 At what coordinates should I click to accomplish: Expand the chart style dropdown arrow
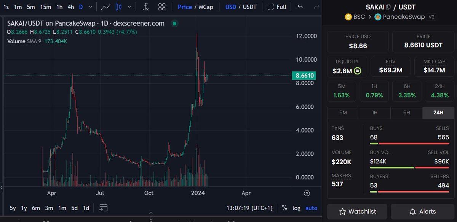131,7
